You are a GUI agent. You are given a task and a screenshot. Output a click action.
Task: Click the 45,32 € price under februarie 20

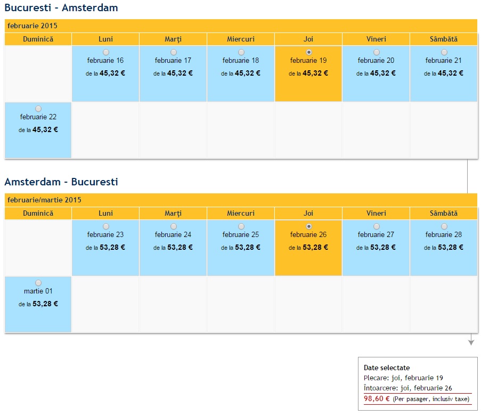(x=382, y=74)
